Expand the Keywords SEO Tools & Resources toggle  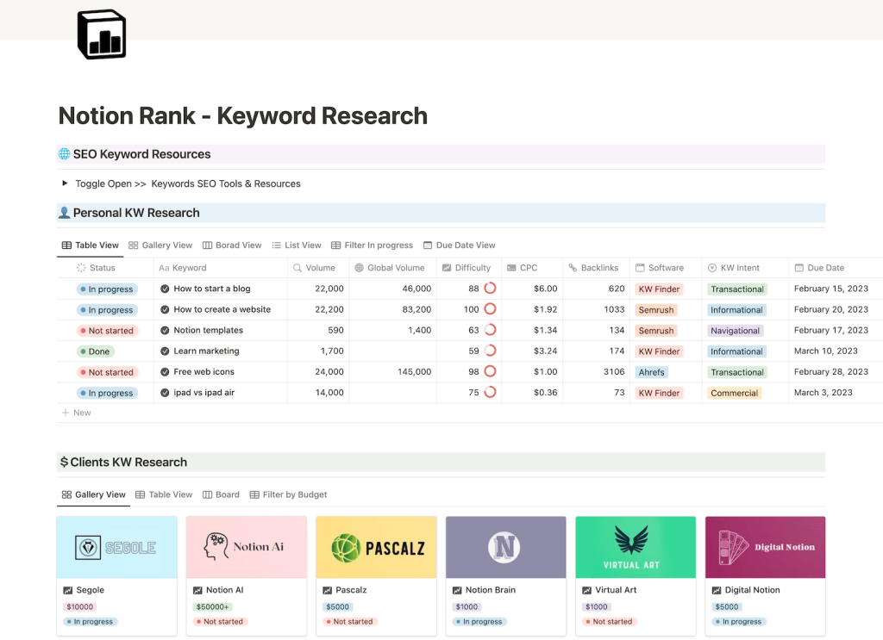pos(65,183)
